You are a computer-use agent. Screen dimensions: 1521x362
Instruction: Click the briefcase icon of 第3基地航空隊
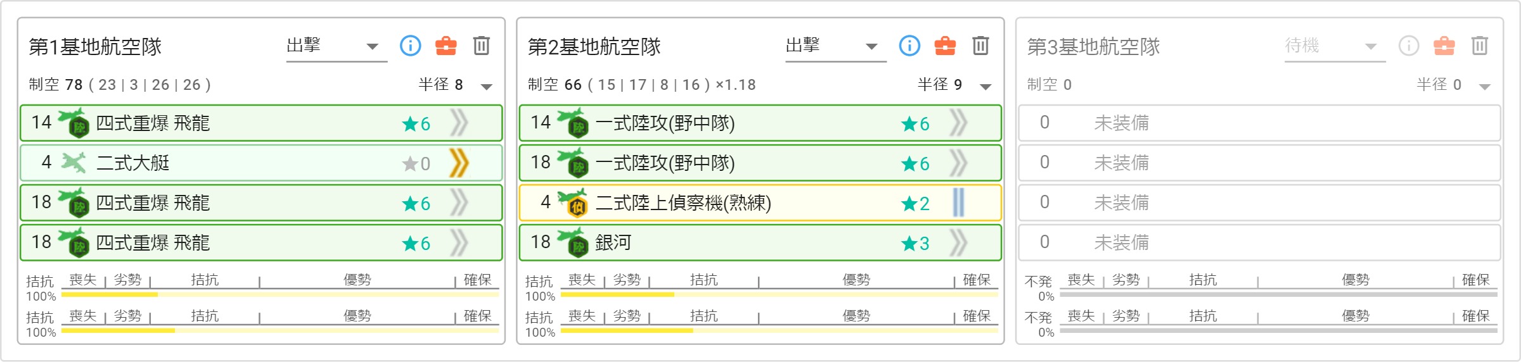tap(1444, 46)
